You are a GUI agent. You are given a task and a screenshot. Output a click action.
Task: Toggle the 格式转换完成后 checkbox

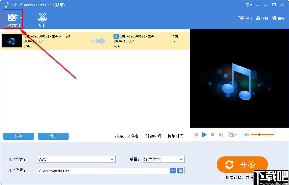point(223,177)
